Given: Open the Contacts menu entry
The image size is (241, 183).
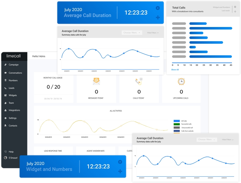Looking at the screenshot, I should (x=13, y=126).
